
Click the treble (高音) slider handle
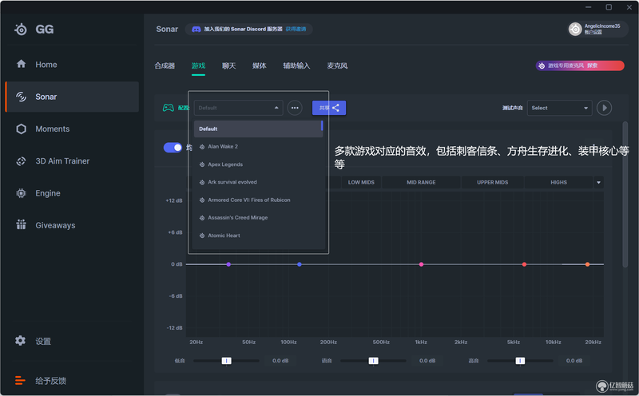[520, 361]
